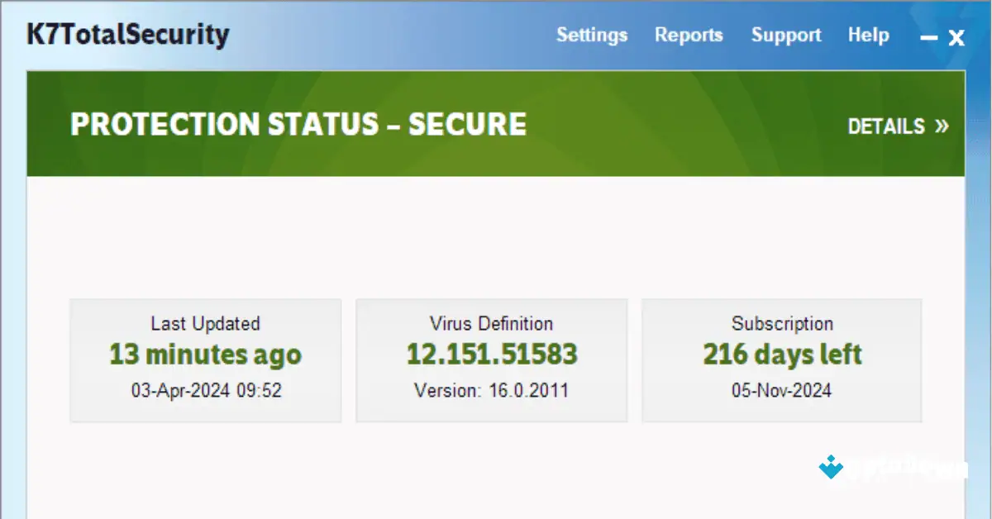The height and width of the screenshot is (519, 992).
Task: Click the 216 days left subscription link
Action: point(781,355)
